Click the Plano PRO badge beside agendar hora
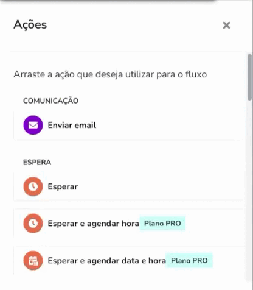The image size is (253, 290). 162,223
